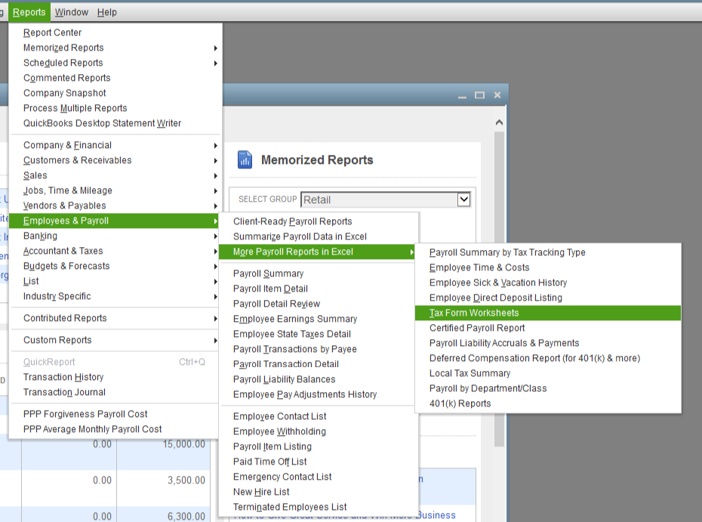Screen dimensions: 702x522
Task: Open PPP Forgiveness Payroll Cost report
Action: 115,415
